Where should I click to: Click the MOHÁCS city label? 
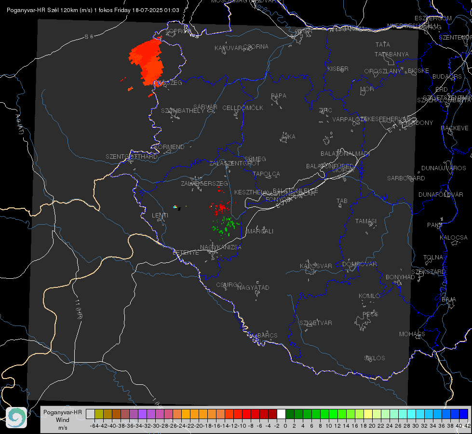pyautogui.click(x=412, y=334)
